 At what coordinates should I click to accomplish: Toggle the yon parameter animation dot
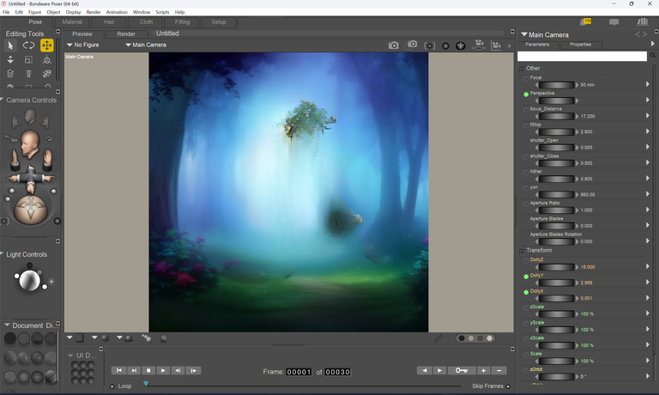coord(526,188)
